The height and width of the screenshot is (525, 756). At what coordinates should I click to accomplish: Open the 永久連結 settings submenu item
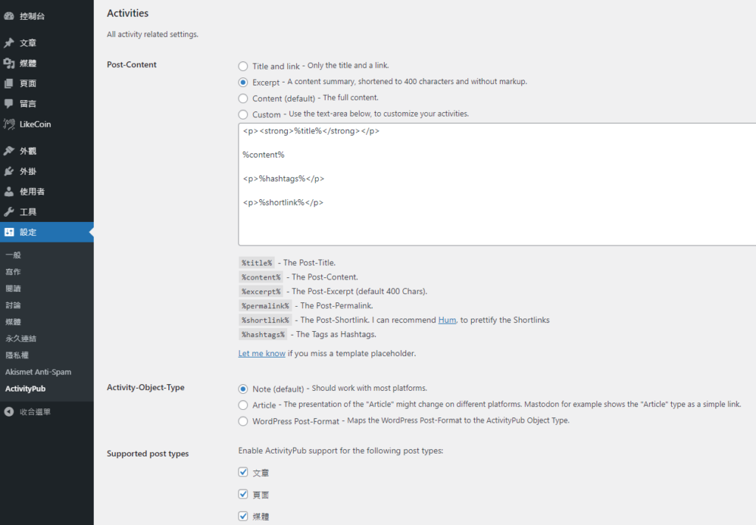21,338
